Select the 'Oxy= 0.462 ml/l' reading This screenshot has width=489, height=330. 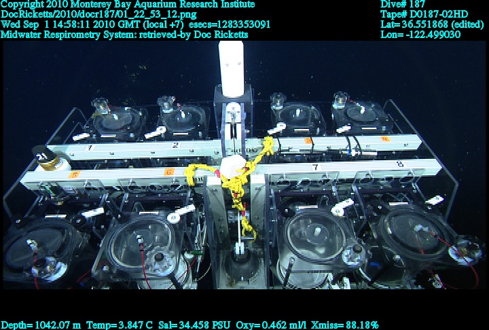coord(271,325)
